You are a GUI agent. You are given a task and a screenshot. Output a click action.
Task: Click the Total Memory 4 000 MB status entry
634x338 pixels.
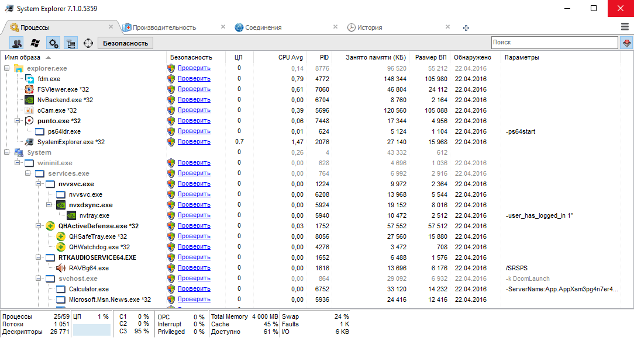244,316
